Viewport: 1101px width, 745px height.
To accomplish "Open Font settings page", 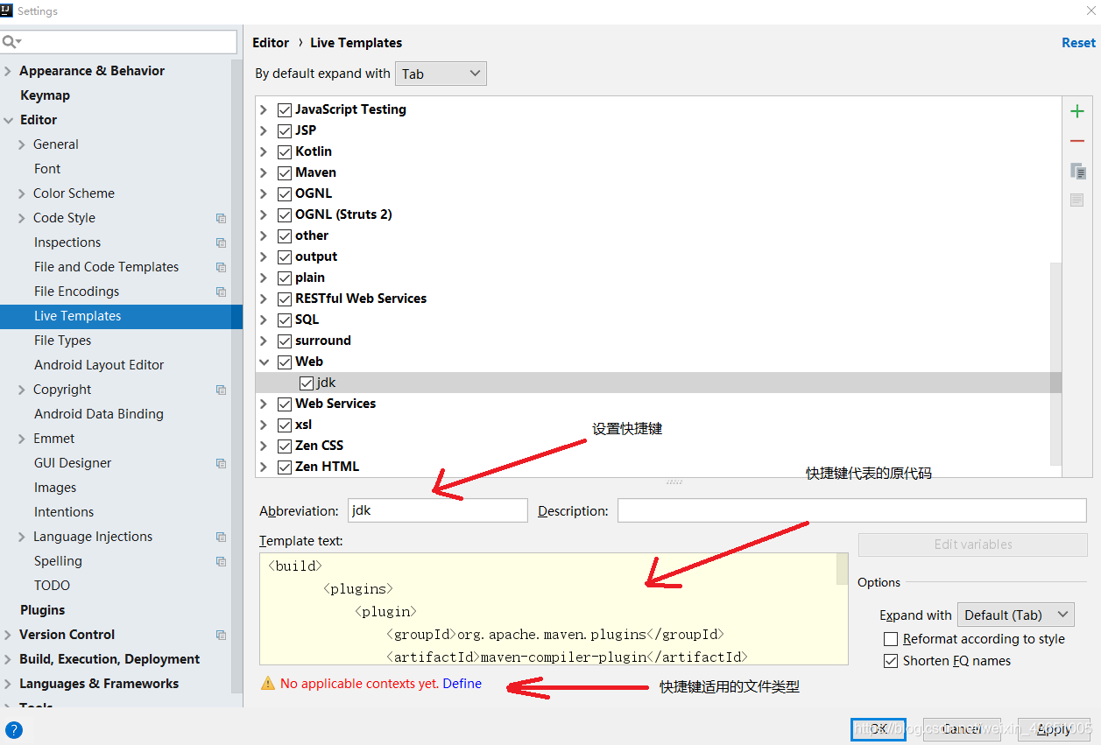I will click(47, 169).
